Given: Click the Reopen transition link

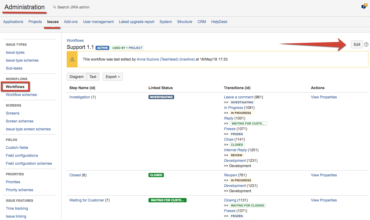Looking at the screenshot, I should (x=231, y=175).
